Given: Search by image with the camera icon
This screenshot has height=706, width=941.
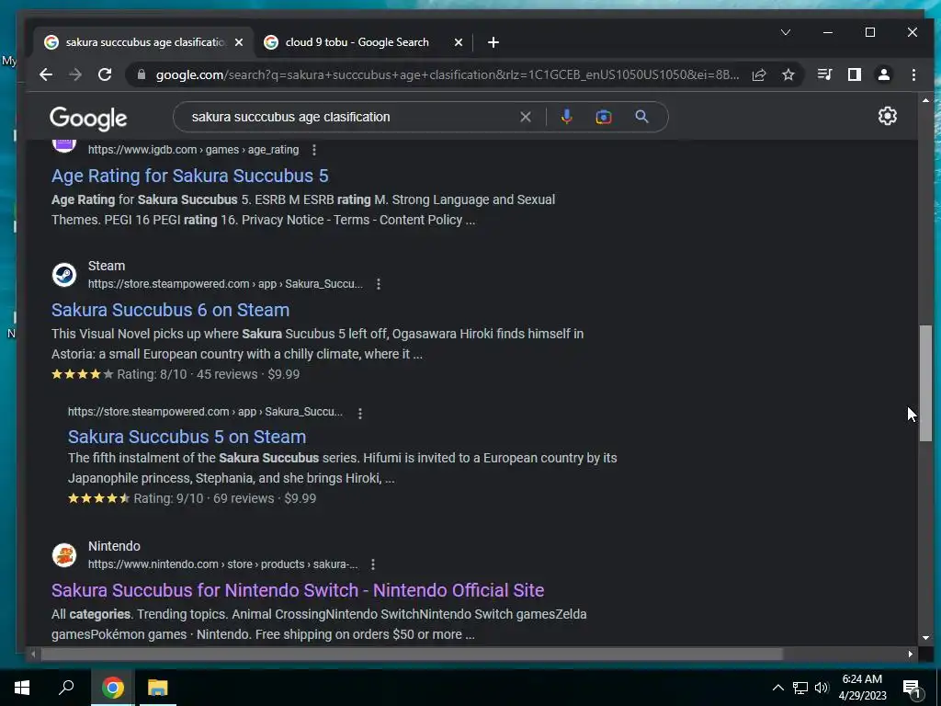Looking at the screenshot, I should pos(604,117).
